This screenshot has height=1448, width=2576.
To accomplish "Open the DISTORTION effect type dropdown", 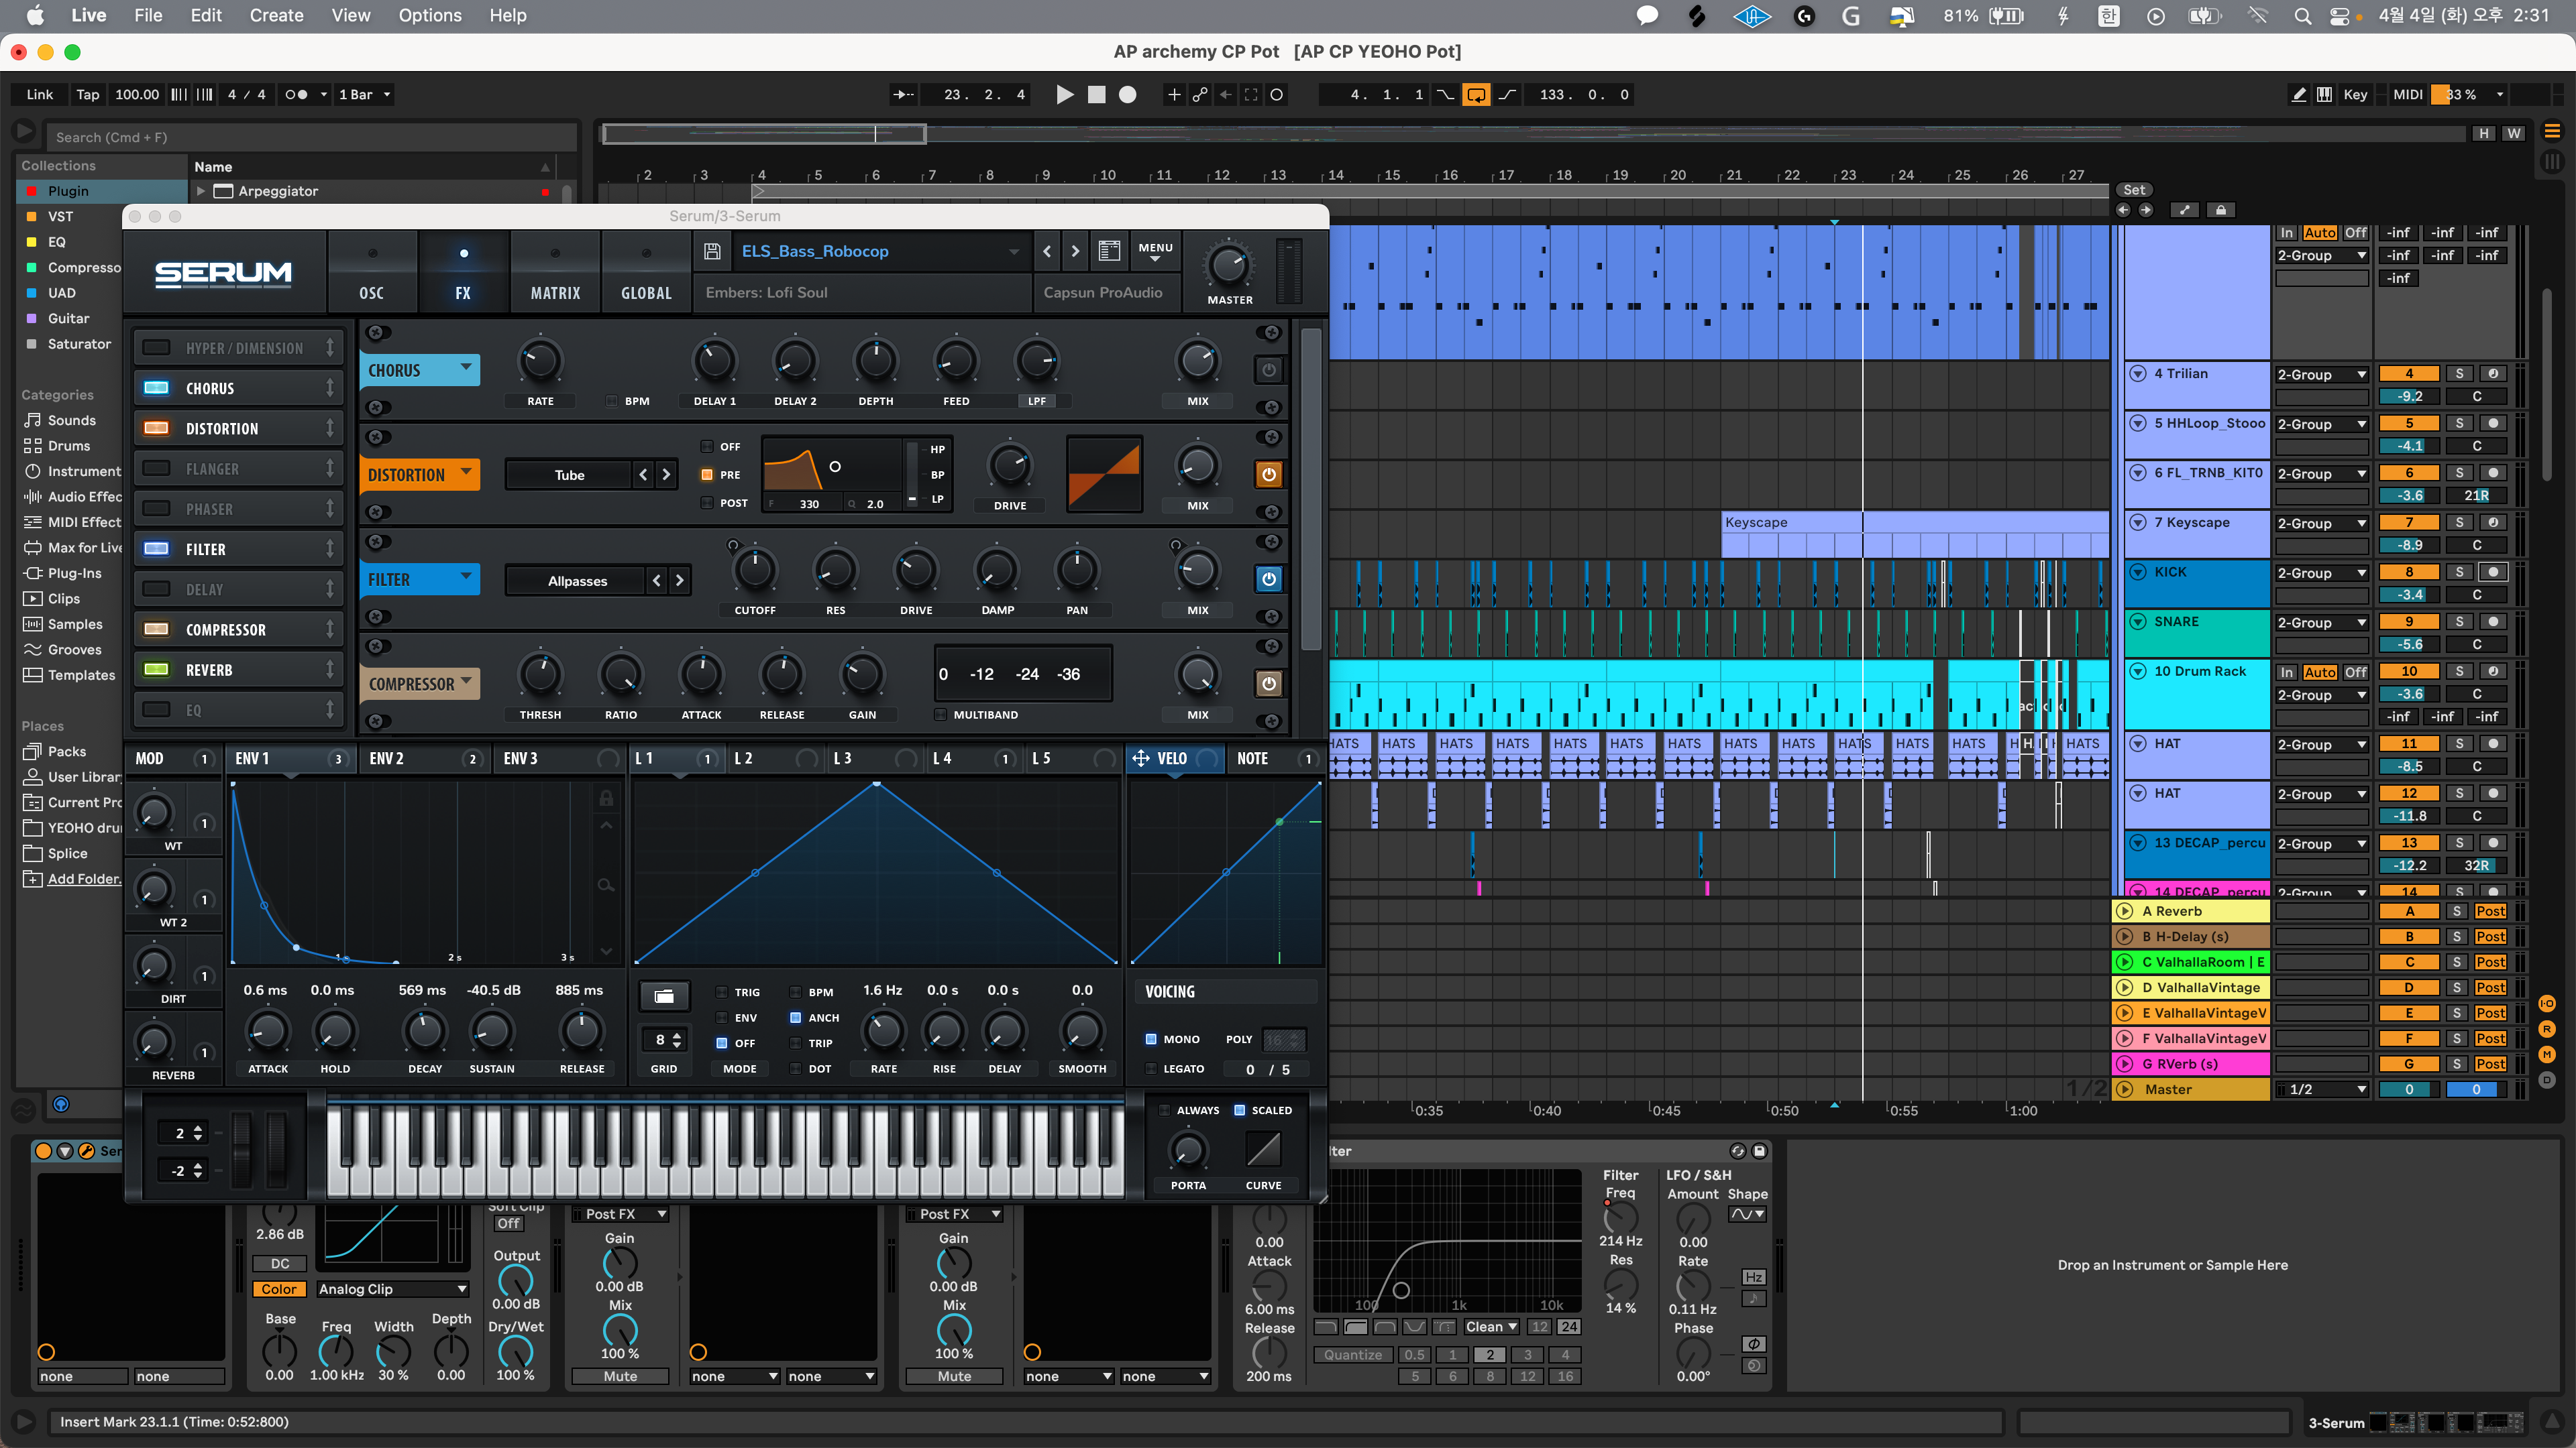I will click(x=419, y=475).
